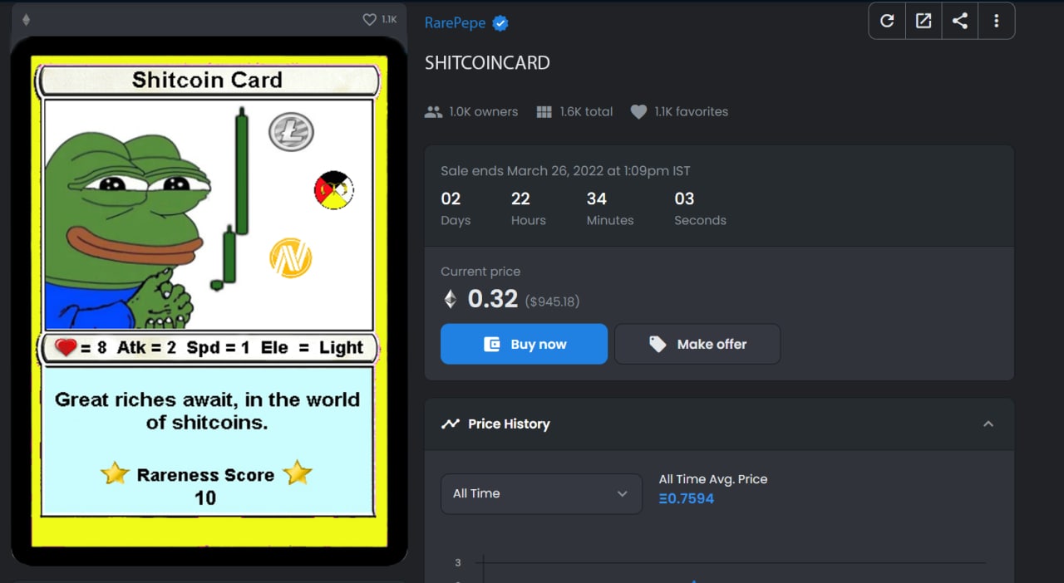Click the Ethereum icon above the card
The width and height of the screenshot is (1064, 583).
click(26, 19)
